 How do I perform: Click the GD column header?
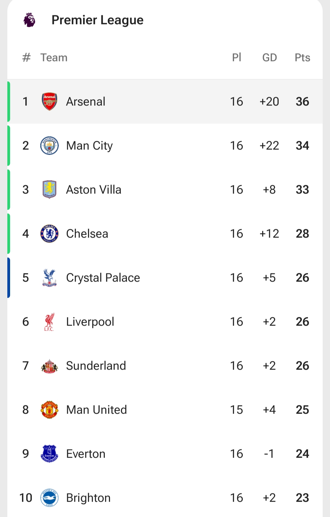coord(269,57)
